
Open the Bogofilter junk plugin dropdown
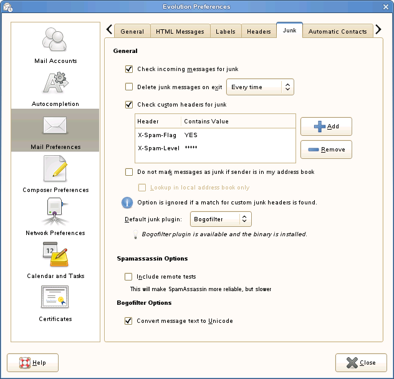pos(221,219)
